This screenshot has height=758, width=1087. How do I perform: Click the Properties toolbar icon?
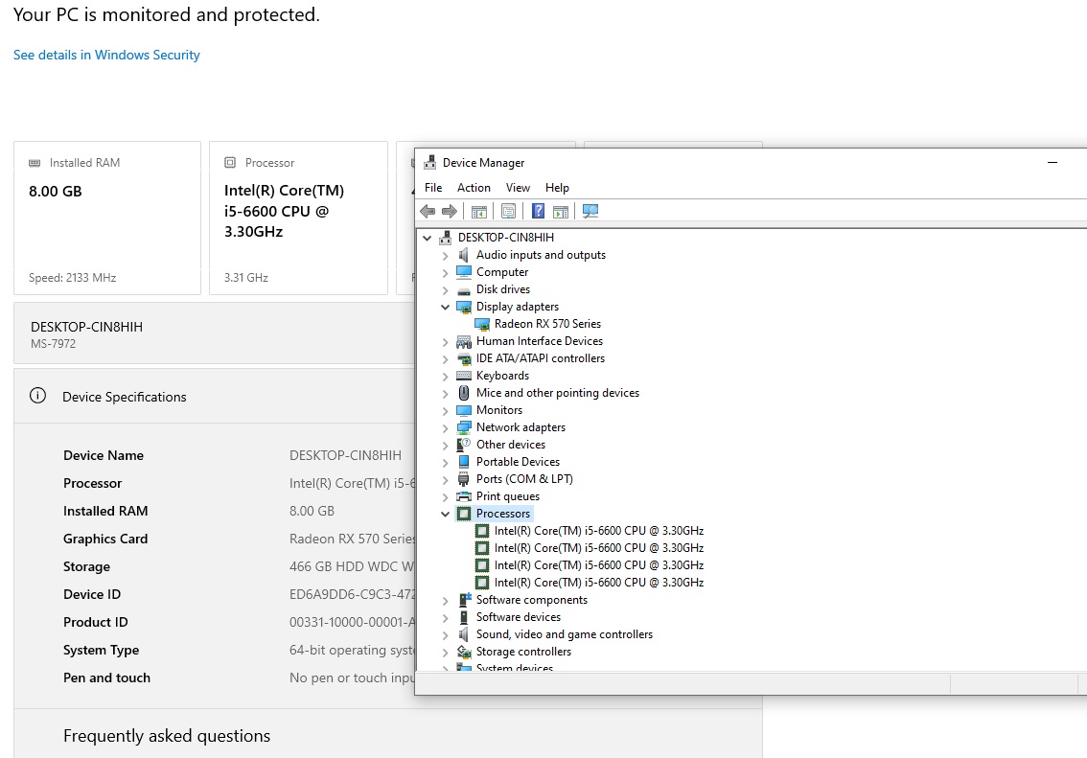508,212
